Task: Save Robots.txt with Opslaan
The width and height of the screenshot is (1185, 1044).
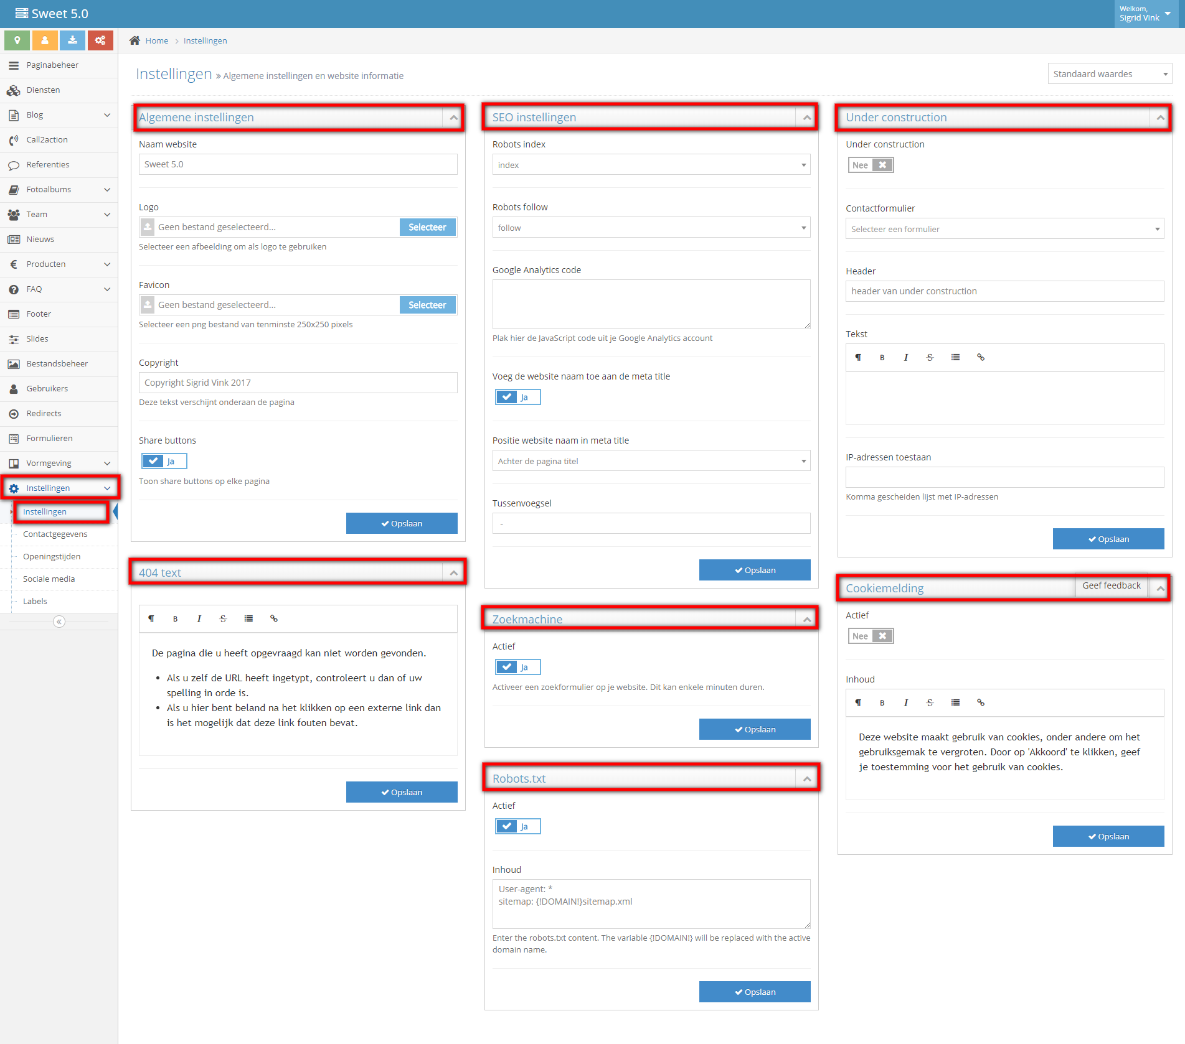Action: [755, 992]
